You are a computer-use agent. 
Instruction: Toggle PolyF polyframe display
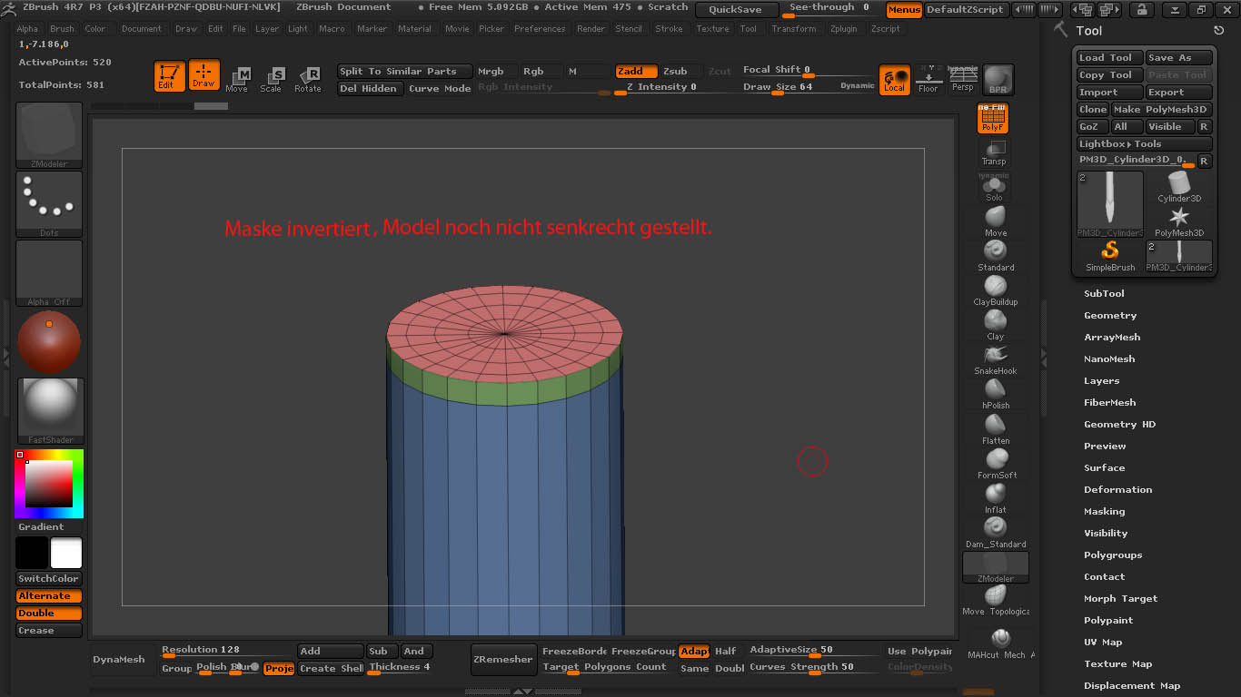click(992, 118)
